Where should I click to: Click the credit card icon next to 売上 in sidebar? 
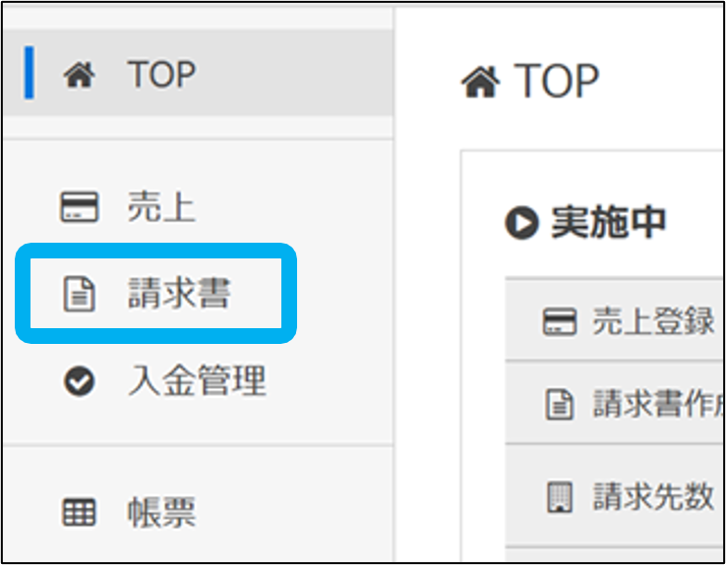pos(79,207)
